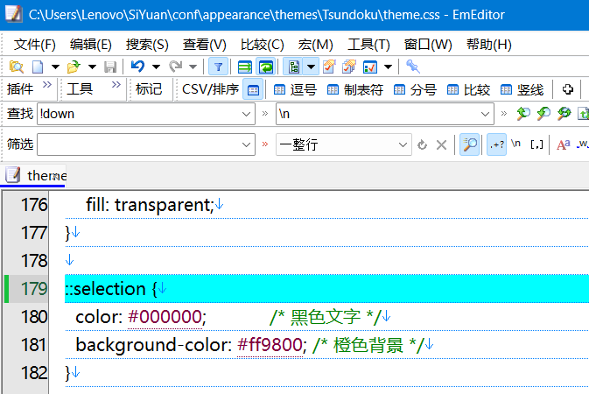This screenshot has width=589, height=394.
Task: Open the 文件(F) menu
Action: (35, 44)
